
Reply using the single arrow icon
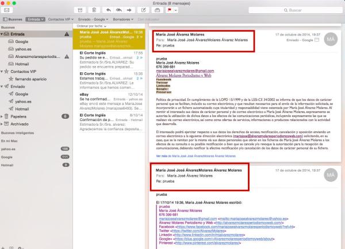tap(108, 10)
